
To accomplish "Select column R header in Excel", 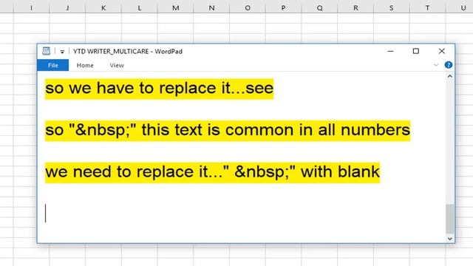I will [355, 8].
